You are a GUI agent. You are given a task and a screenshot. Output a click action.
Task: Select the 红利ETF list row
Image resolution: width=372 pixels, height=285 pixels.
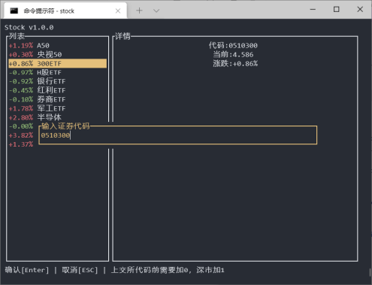coord(57,90)
